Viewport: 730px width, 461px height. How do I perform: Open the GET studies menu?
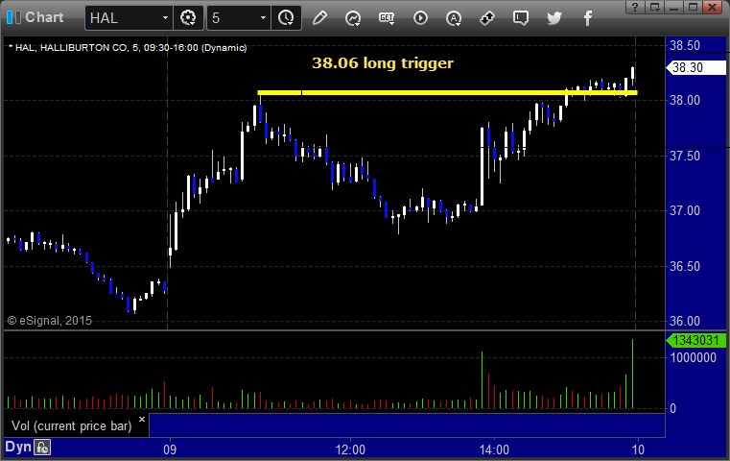click(x=387, y=18)
